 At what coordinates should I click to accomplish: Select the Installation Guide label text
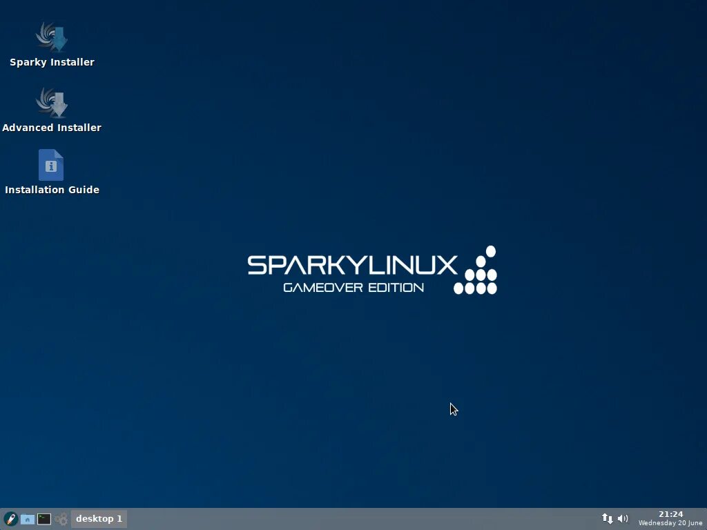(x=52, y=190)
